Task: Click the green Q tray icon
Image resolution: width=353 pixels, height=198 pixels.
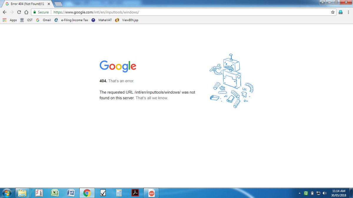Action: click(306, 193)
